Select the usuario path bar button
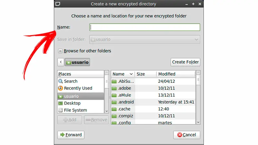 (x=77, y=62)
